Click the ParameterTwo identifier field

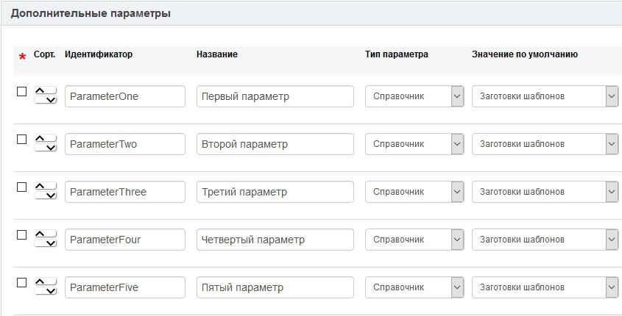tap(124, 144)
